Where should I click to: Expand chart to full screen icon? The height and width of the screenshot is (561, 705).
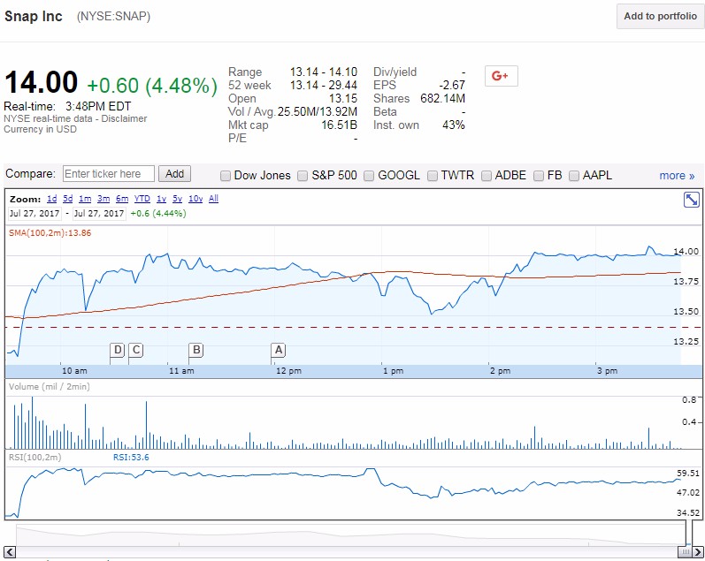[x=691, y=200]
